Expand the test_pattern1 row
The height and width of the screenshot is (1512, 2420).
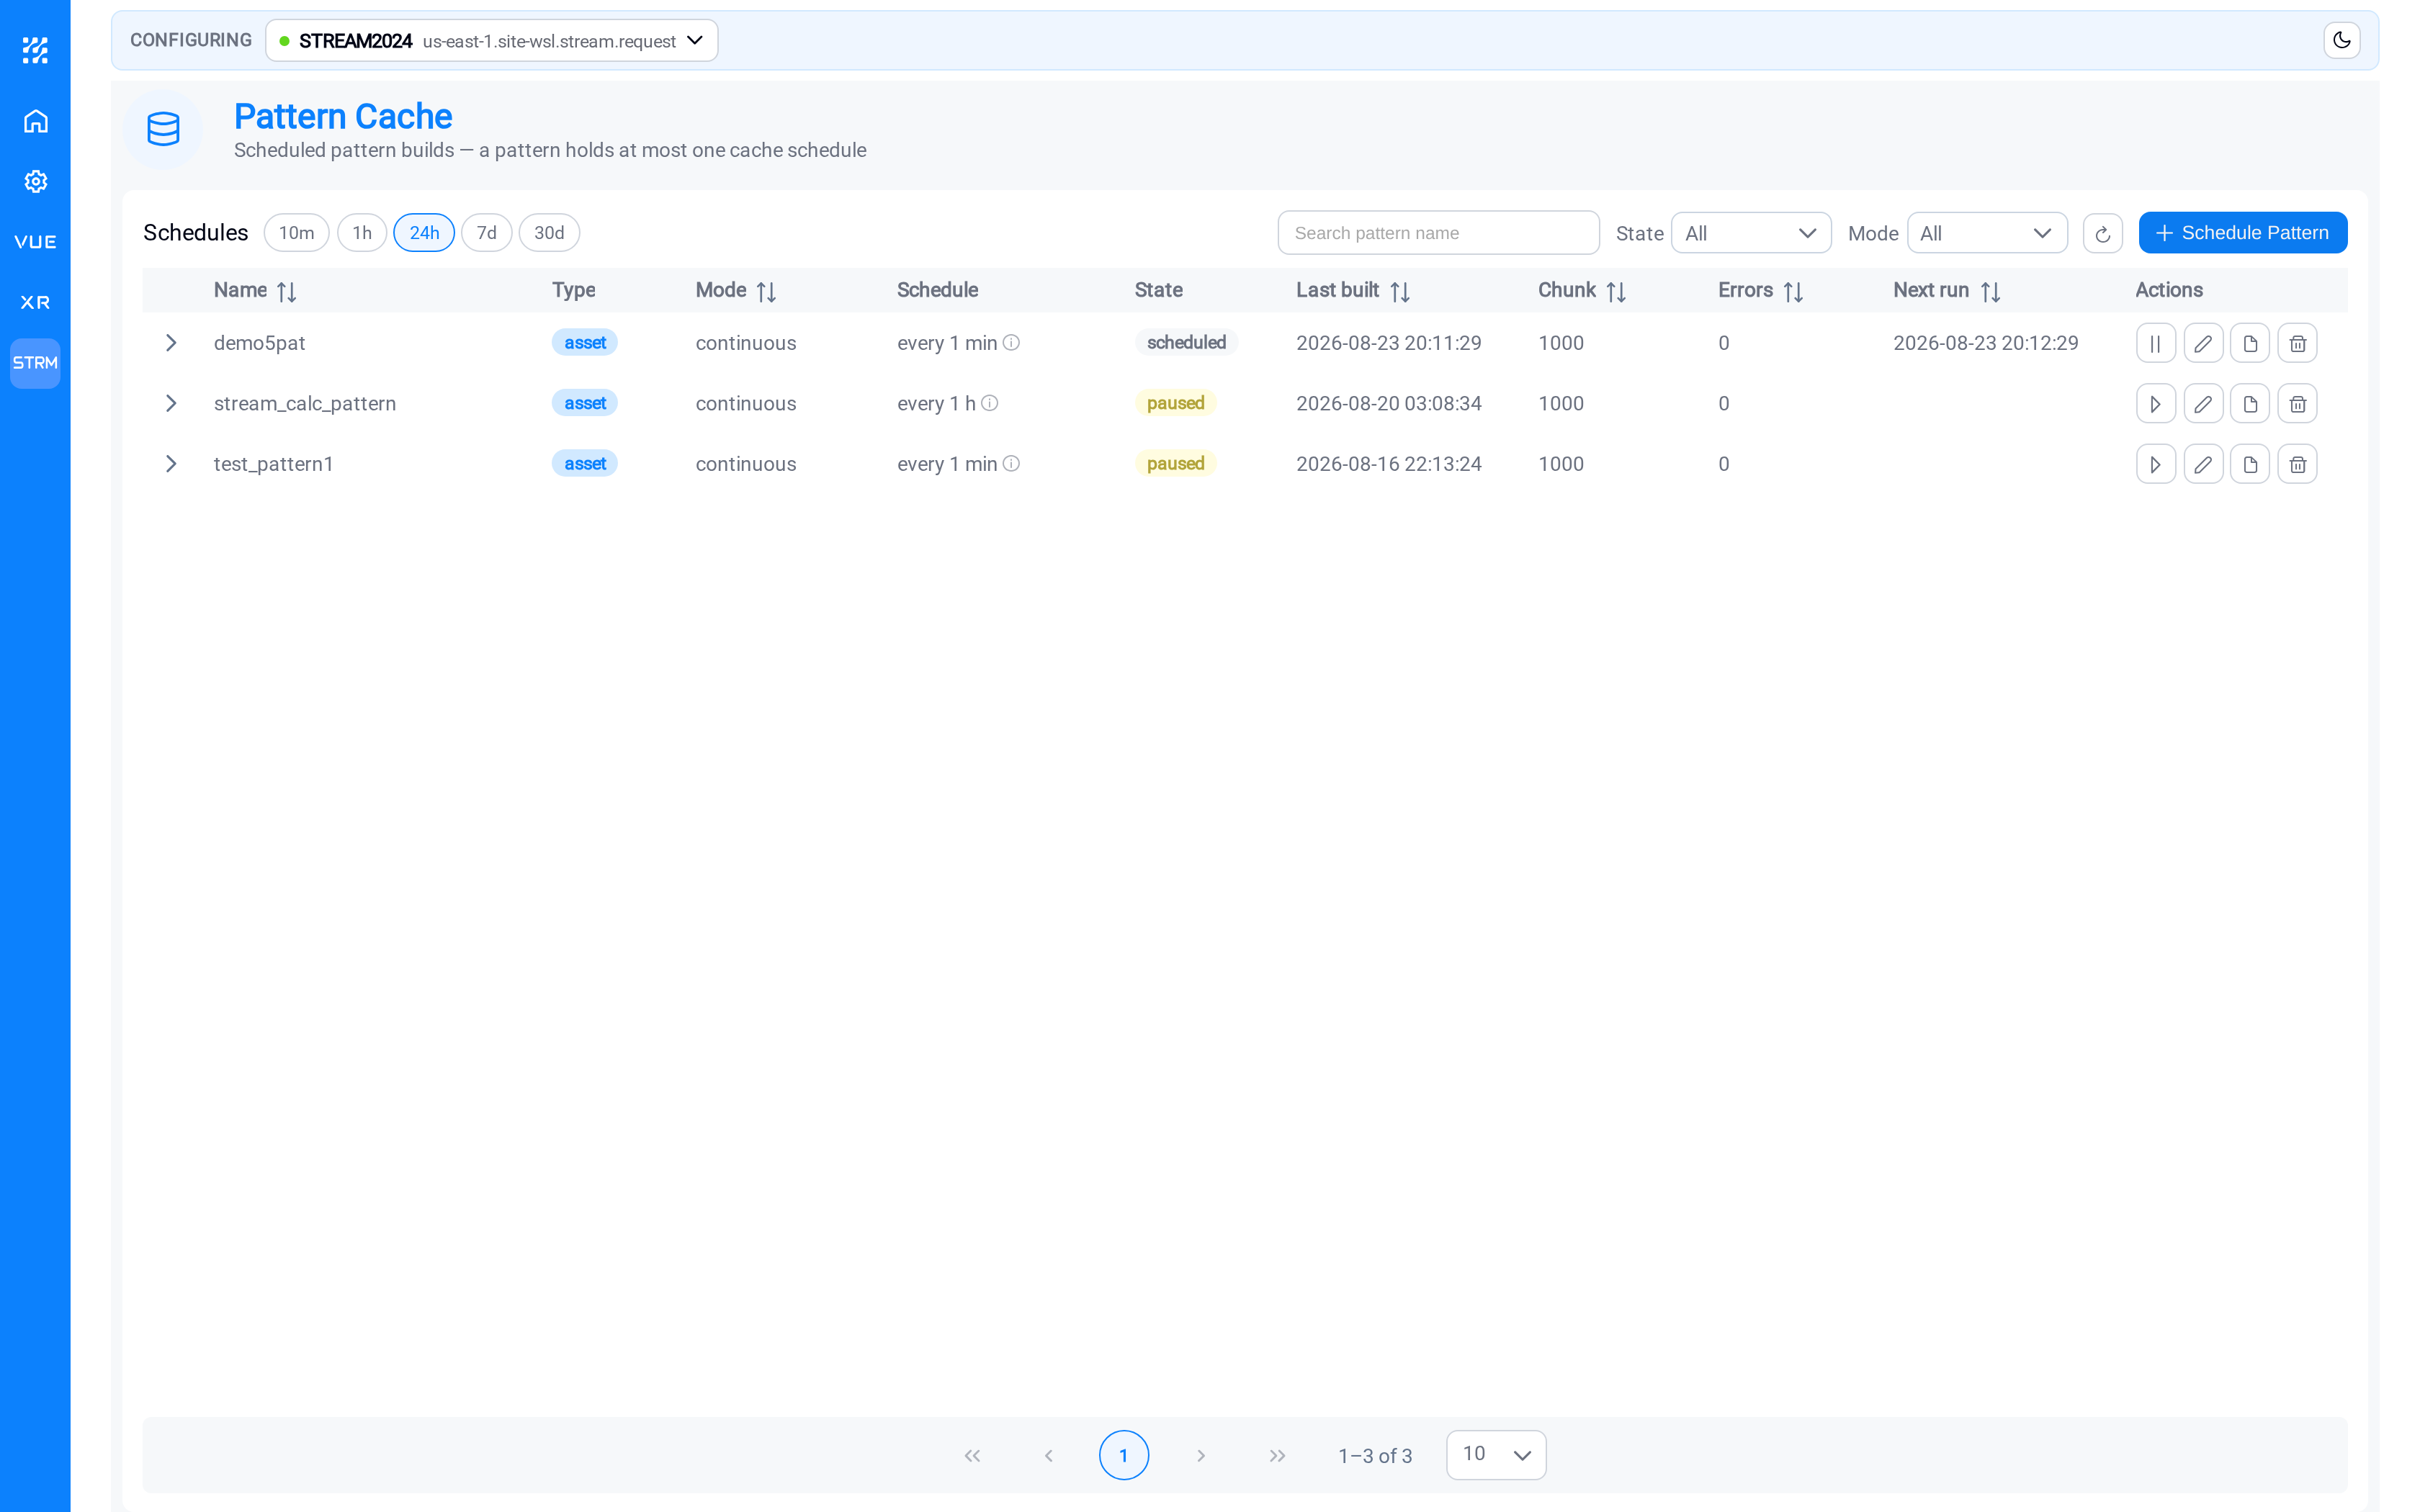point(171,464)
